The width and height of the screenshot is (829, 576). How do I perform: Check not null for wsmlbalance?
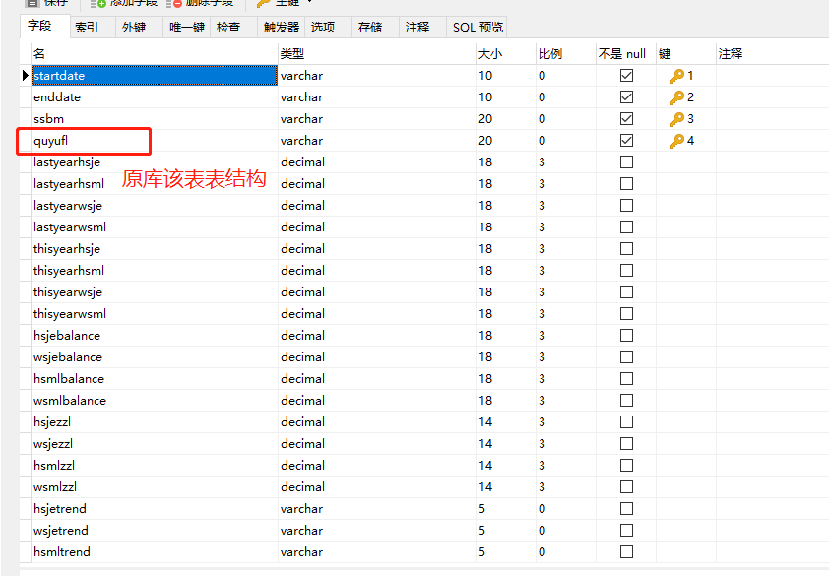(x=626, y=401)
